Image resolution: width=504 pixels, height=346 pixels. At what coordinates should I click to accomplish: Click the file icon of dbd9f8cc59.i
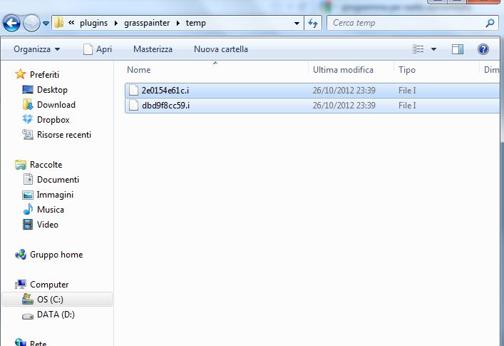133,105
